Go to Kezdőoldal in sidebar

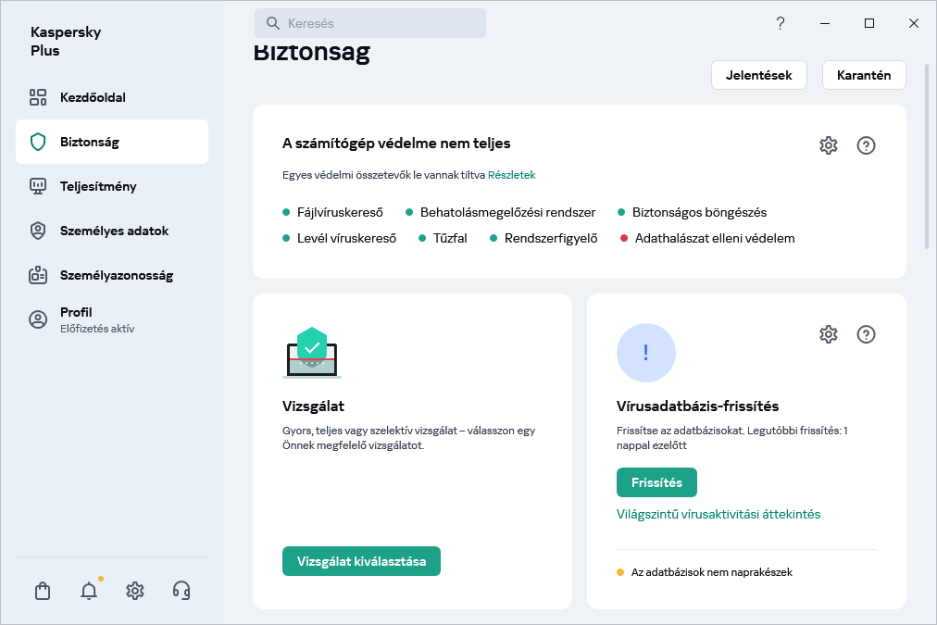(93, 97)
